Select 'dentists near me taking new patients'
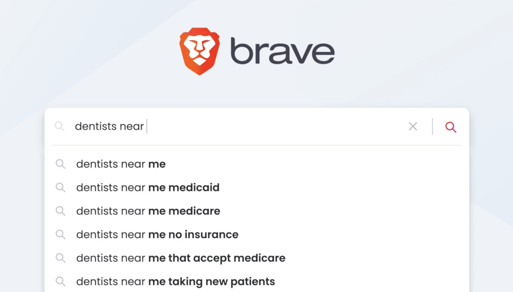This screenshot has height=292, width=513. coord(256,281)
